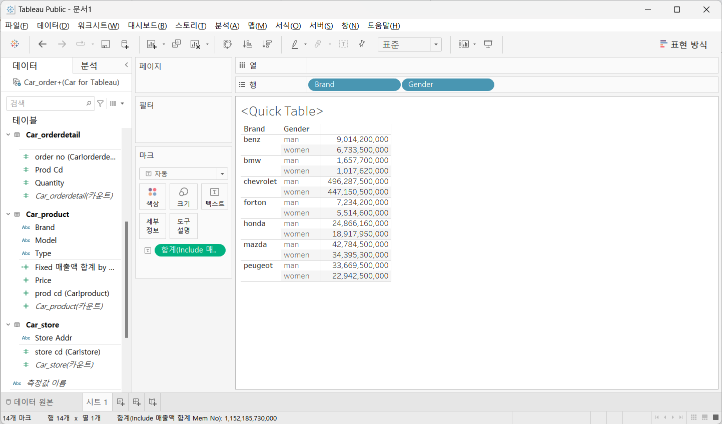Select the Model field
This screenshot has height=424, width=722.
point(46,240)
